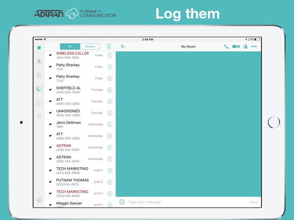Image resolution: width=294 pixels, height=220 pixels.
Task: Show info for PUTNAM THOMAS entry
Action: click(110, 182)
